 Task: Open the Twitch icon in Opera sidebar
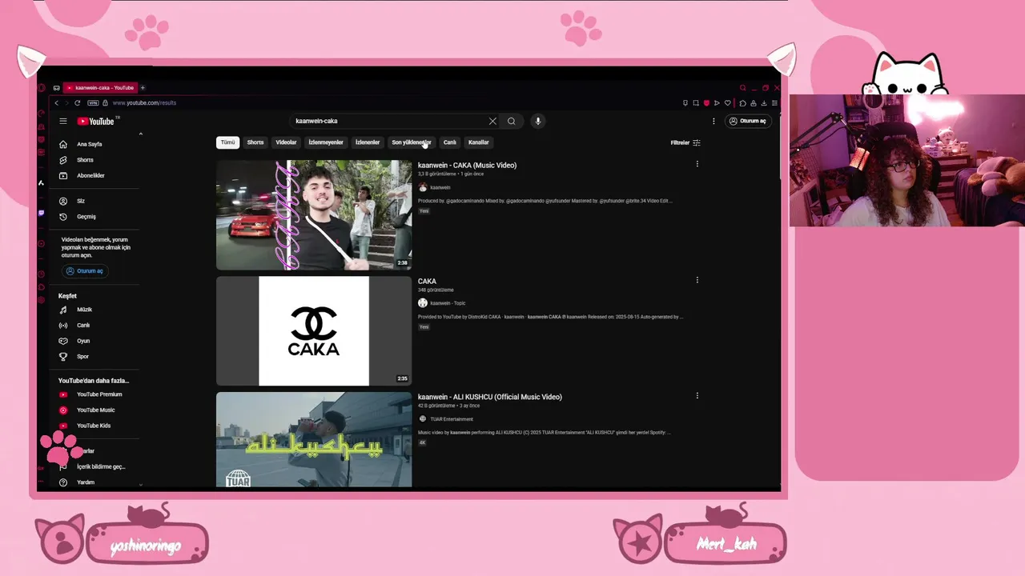coord(42,213)
